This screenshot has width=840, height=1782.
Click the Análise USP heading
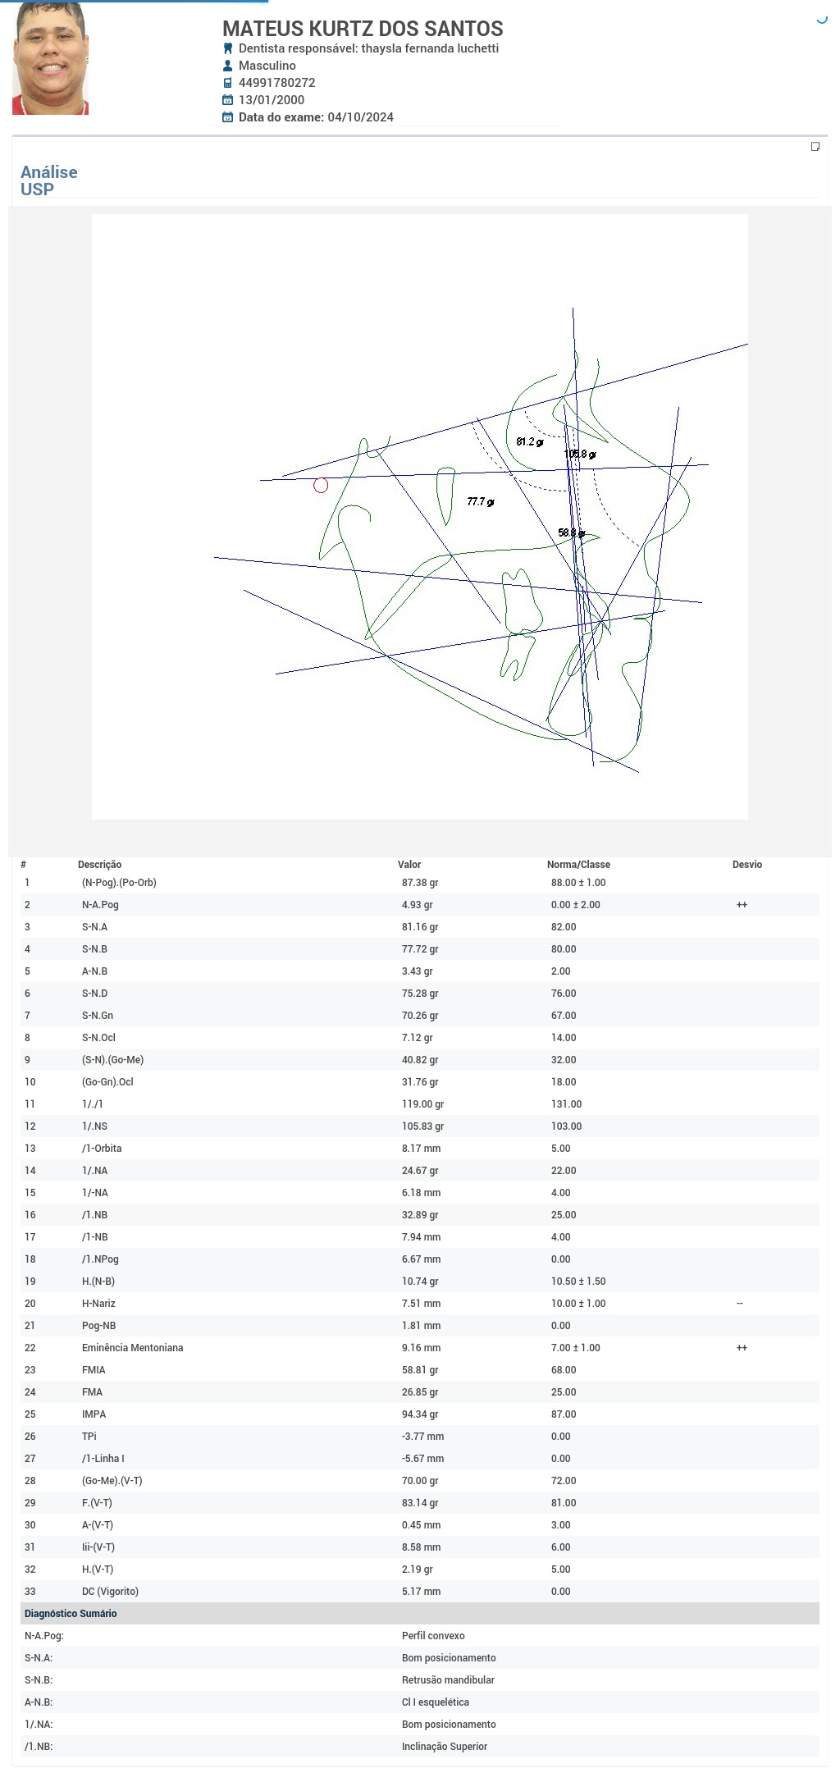pos(49,180)
